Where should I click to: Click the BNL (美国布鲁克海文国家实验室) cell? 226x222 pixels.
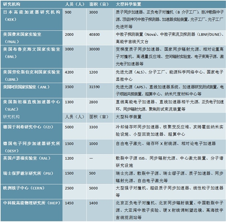point(32,57)
